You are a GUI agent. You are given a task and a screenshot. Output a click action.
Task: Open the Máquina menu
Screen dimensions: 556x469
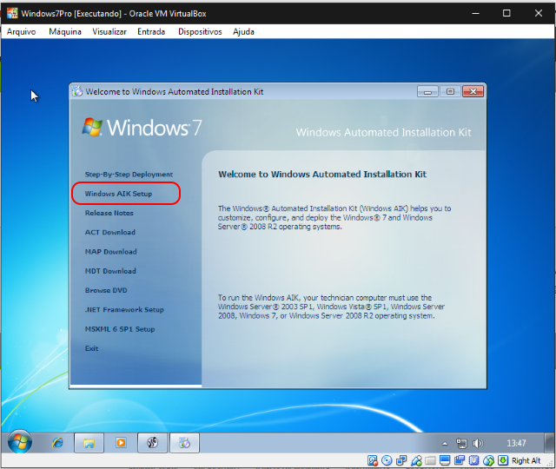(65, 31)
